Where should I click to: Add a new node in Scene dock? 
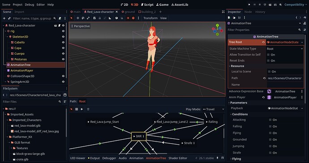(x=4, y=18)
